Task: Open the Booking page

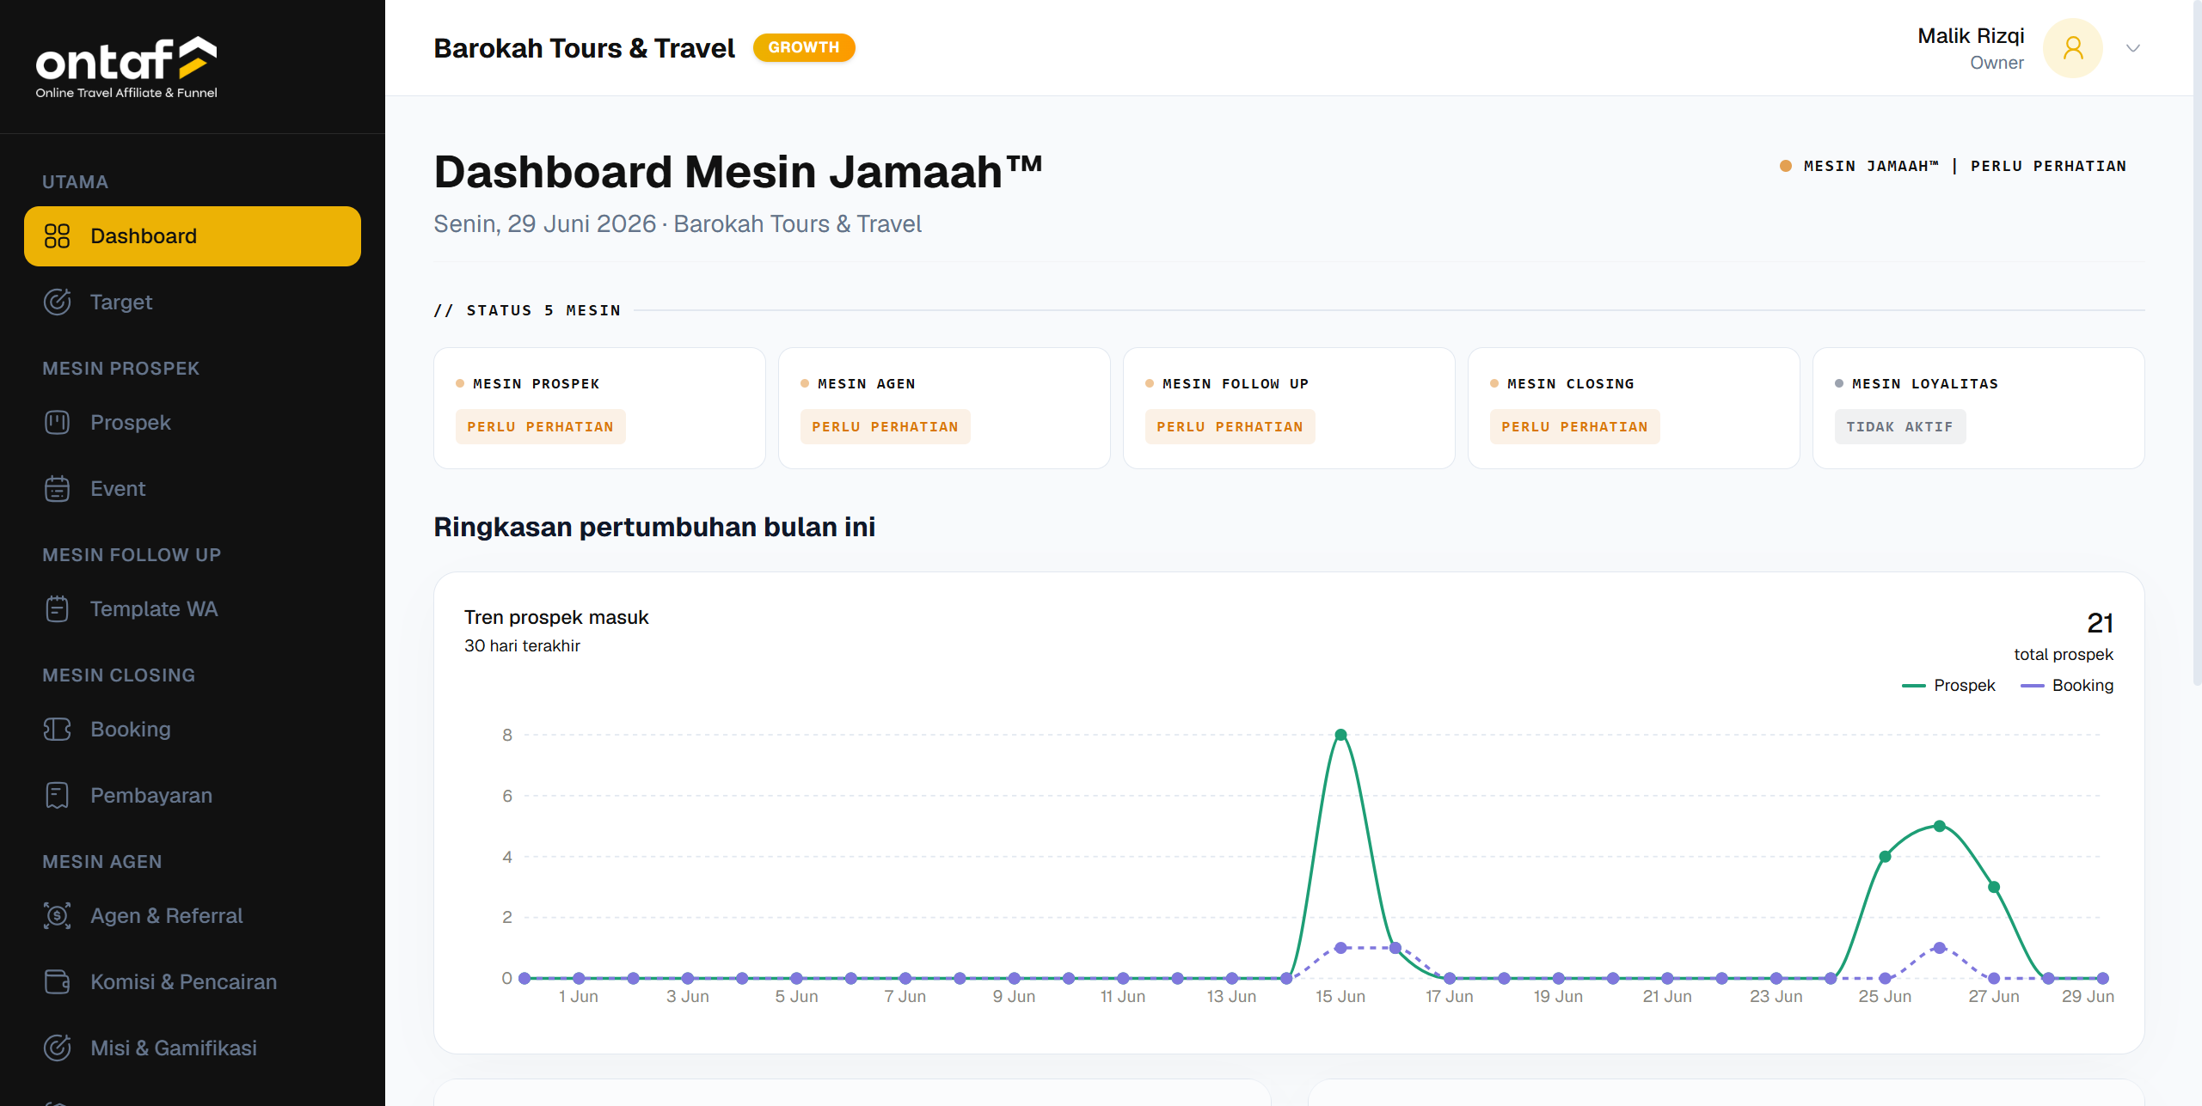Action: pos(193,730)
